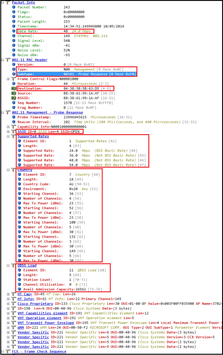Click the address icon beside Source

coord(13,93)
